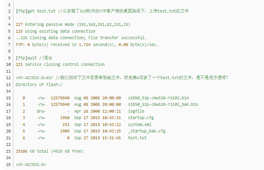
Task: Click the logfile directory entry
Action: (x=136, y=111)
